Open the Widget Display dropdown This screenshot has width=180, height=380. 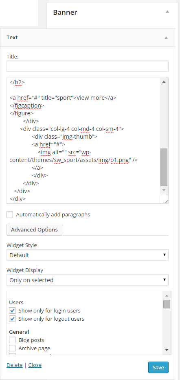click(87, 280)
